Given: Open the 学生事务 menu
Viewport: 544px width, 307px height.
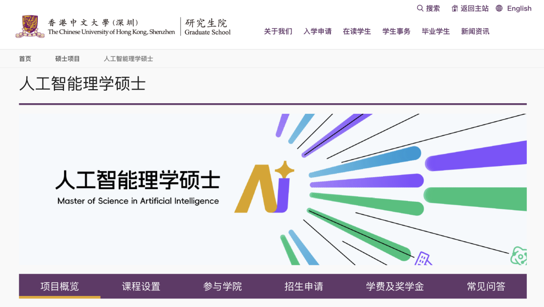Looking at the screenshot, I should point(396,32).
